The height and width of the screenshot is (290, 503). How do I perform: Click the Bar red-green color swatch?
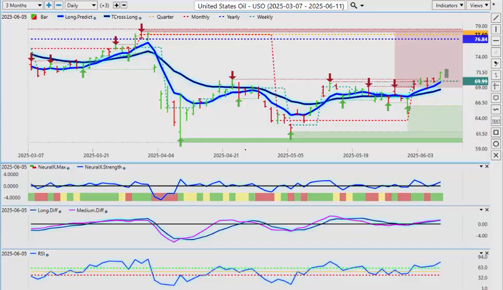pos(34,17)
